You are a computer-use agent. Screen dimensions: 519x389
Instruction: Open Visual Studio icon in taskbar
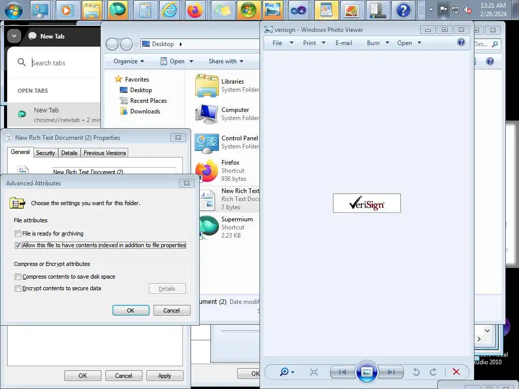point(298,10)
